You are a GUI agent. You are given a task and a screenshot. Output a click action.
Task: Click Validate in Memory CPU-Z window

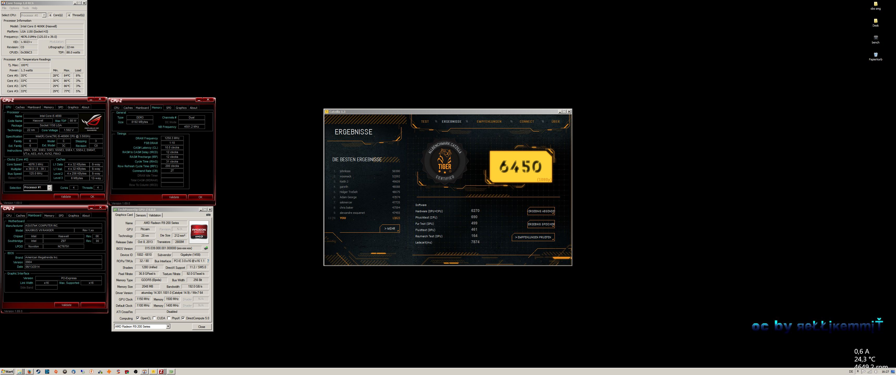174,197
